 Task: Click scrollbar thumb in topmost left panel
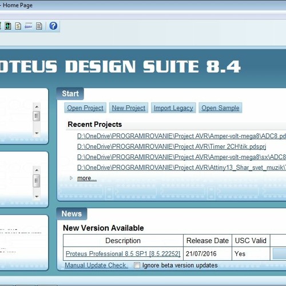37,116
